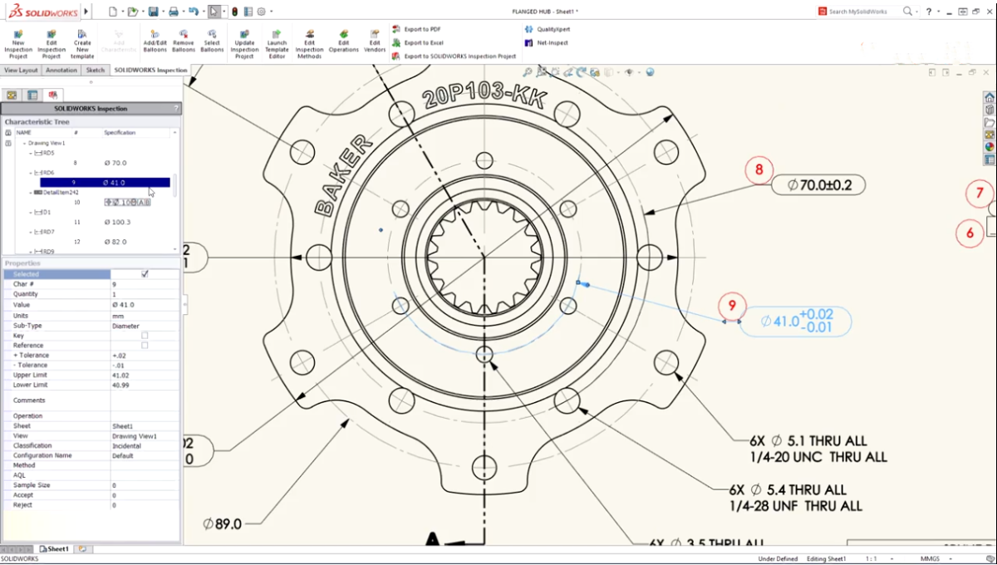Select the Sheet1 bottom tab
Image resolution: width=997 pixels, height=565 pixels.
[x=55, y=549]
